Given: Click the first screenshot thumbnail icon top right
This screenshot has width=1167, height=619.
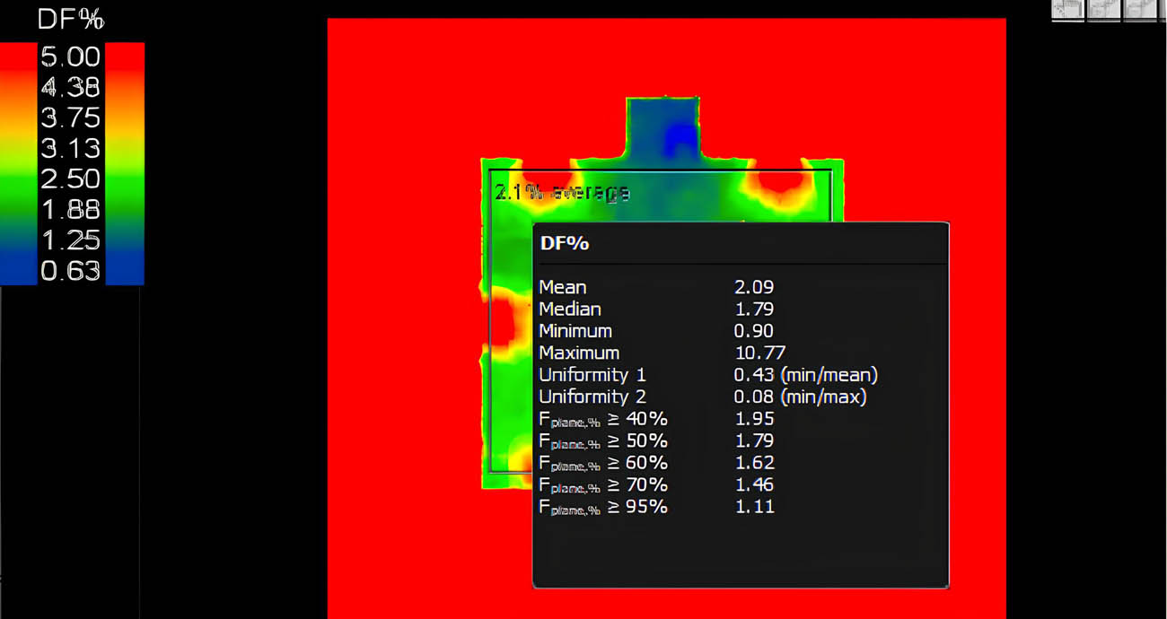Looking at the screenshot, I should tap(1066, 11).
